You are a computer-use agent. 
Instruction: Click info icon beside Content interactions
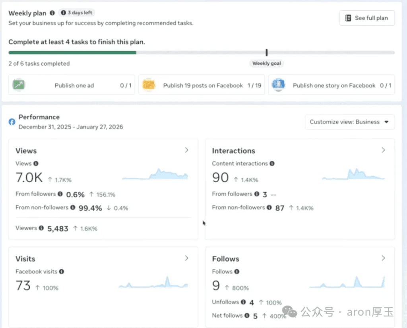click(272, 163)
